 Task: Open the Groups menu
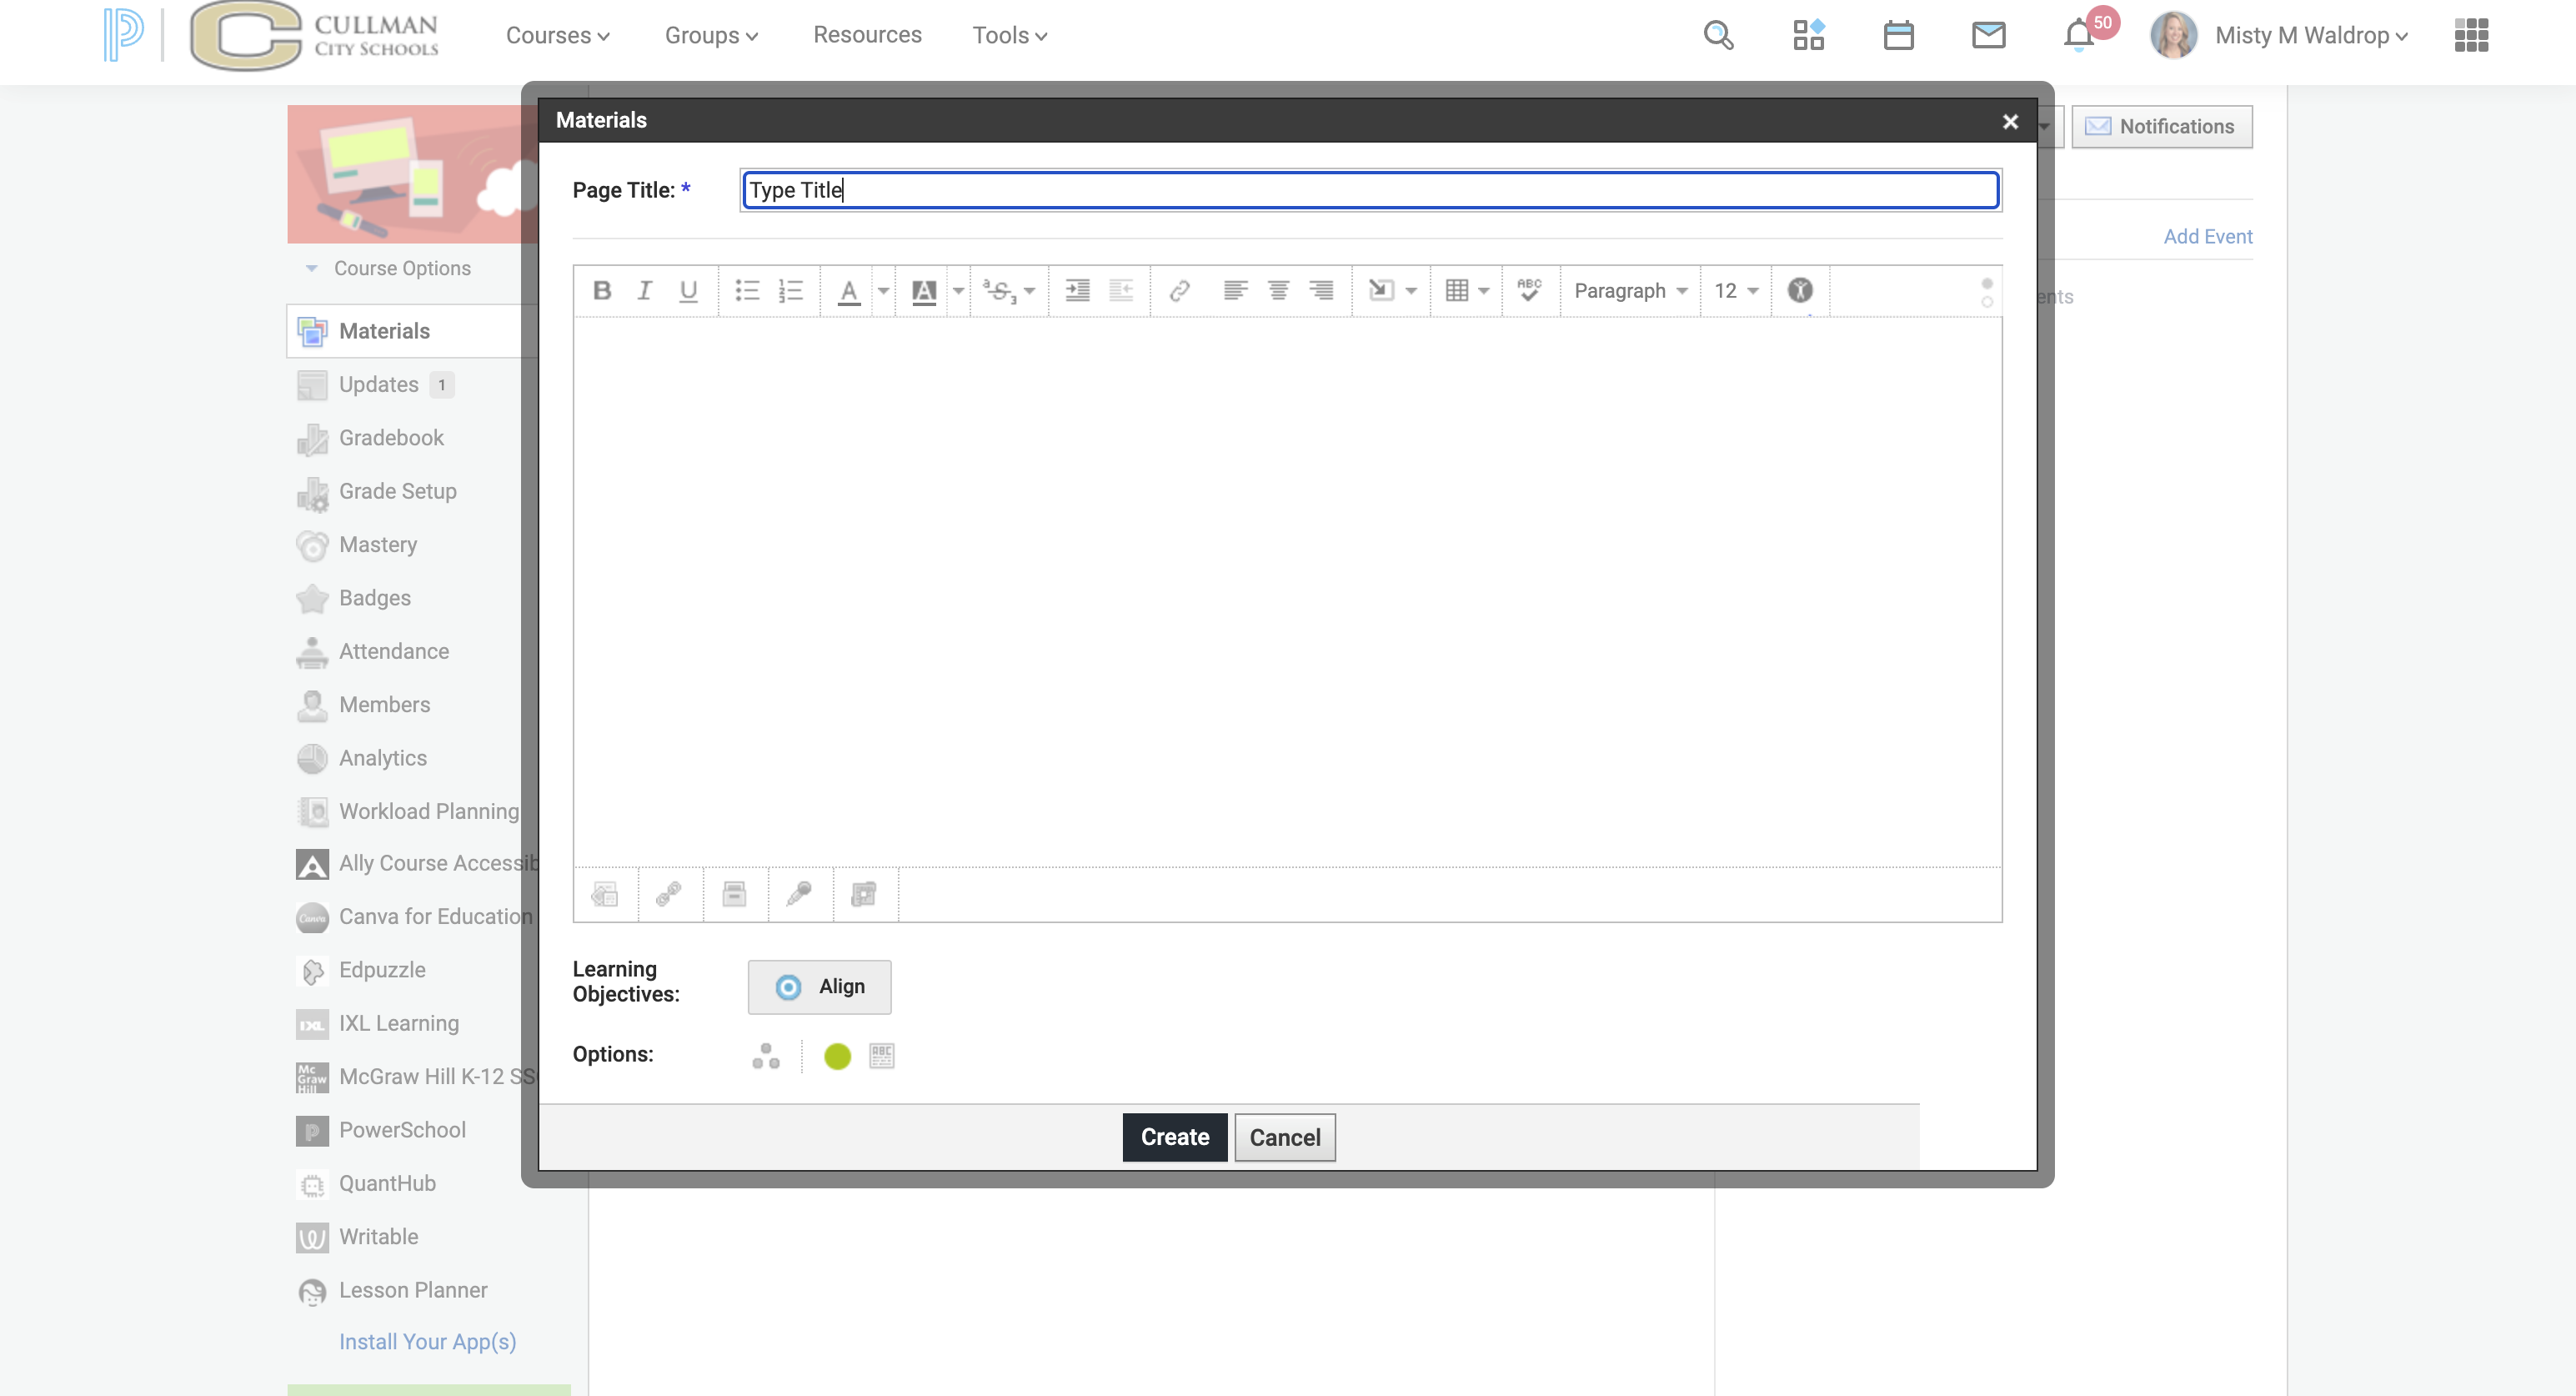pos(711,35)
